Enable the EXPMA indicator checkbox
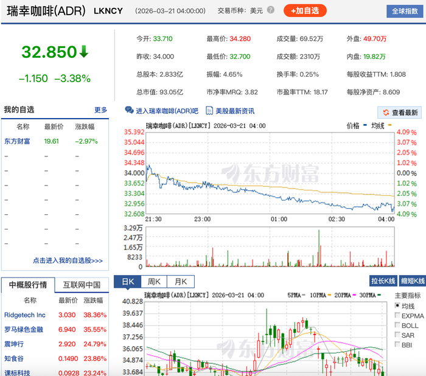Image resolution: width=426 pixels, height=376 pixels. [x=398, y=316]
